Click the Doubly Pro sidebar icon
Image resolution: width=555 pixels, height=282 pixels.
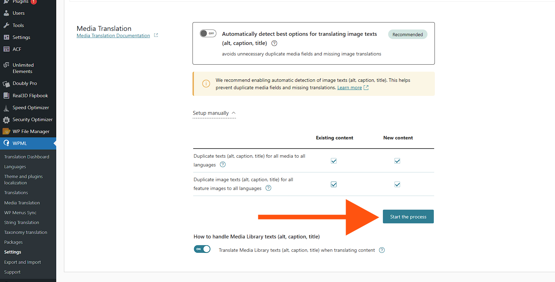coord(6,84)
